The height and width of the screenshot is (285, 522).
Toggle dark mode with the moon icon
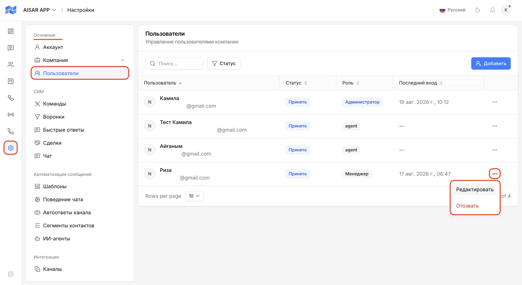[x=478, y=10]
